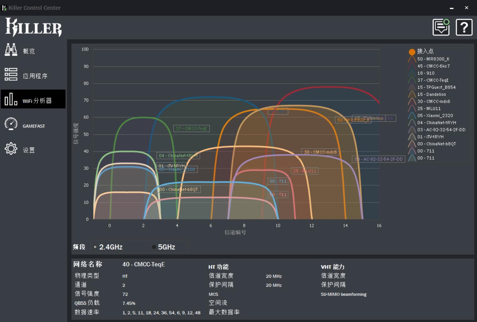Click the legend curve icon for 37 - CMCC-TeqE
477x322 pixels.
point(412,80)
